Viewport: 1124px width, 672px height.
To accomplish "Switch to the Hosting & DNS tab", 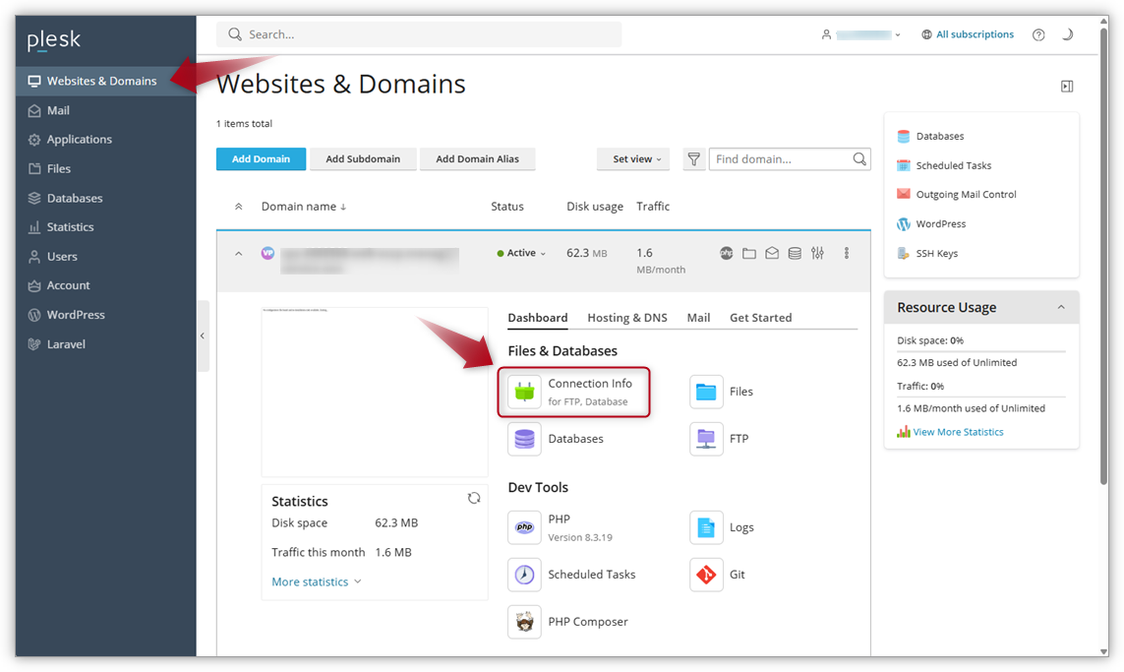I will [x=626, y=317].
